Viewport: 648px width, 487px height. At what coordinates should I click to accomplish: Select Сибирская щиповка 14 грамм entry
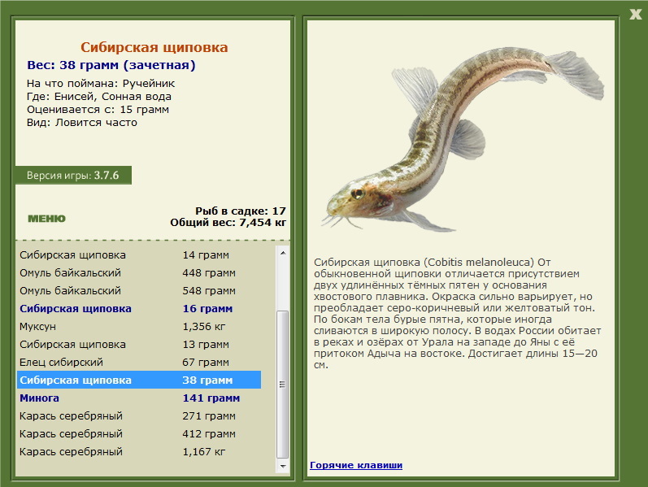[139, 255]
